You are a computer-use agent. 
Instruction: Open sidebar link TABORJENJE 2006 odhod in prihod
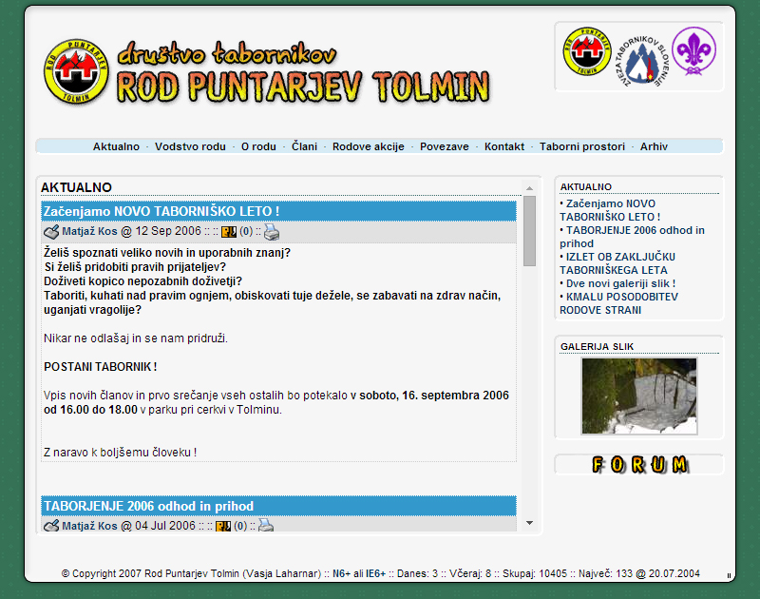click(633, 237)
